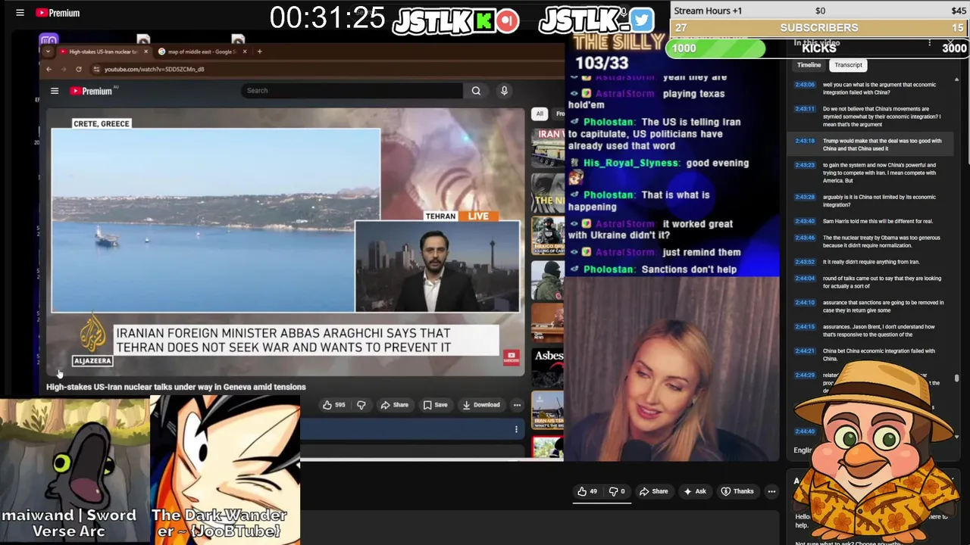Click the inner YouTube Premium logo
The width and height of the screenshot is (970, 545).
pos(91,91)
